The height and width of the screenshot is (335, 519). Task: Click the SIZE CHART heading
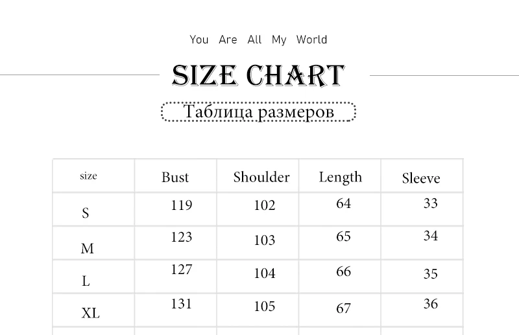click(x=258, y=76)
